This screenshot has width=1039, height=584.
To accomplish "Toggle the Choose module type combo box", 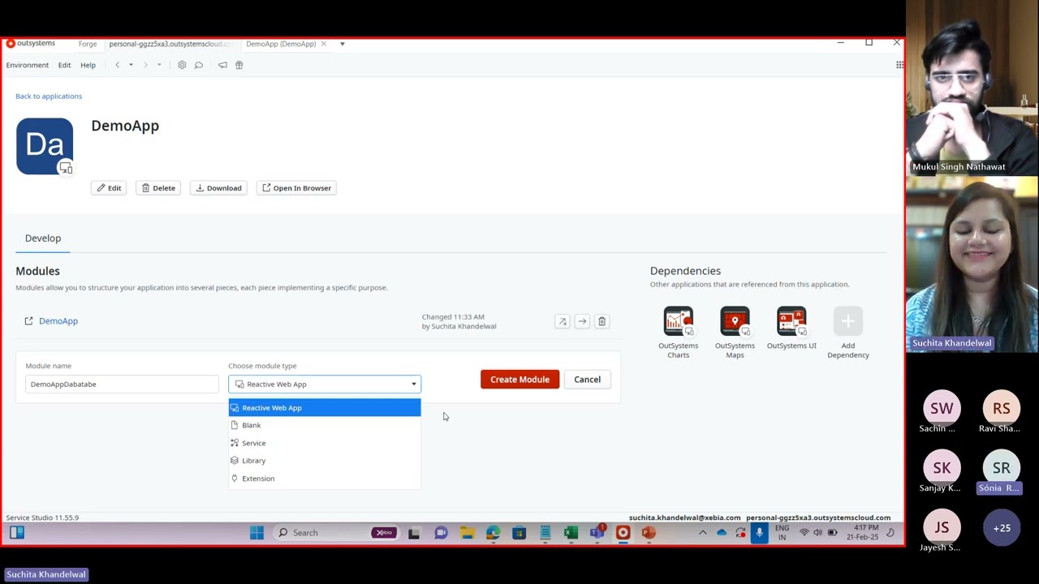I will coord(325,384).
